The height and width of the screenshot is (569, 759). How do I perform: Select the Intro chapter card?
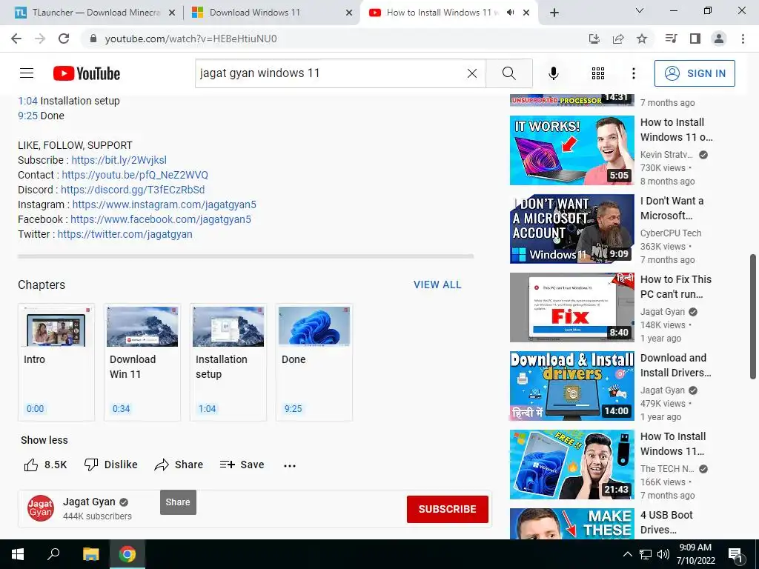tap(56, 362)
